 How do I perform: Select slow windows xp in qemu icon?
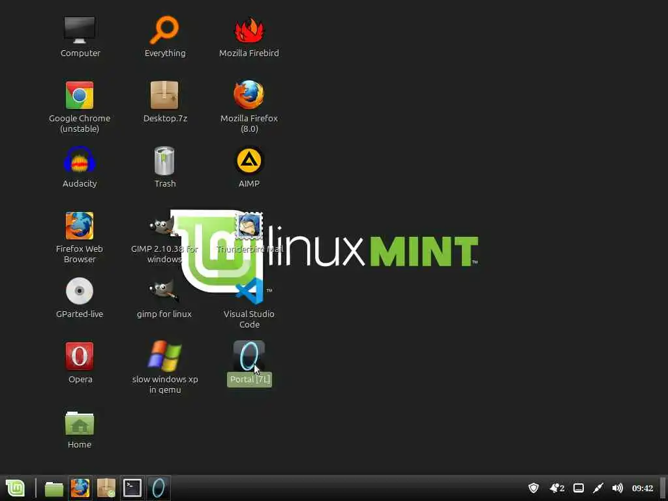click(164, 356)
